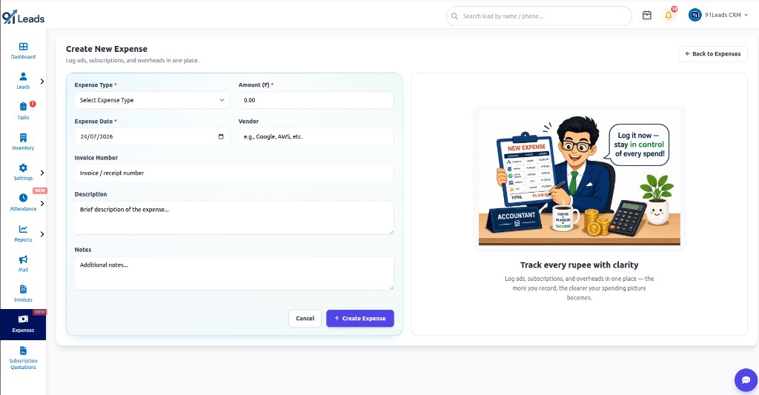This screenshot has width=759, height=395.
Task: Click the search lead by name box
Action: tap(539, 16)
